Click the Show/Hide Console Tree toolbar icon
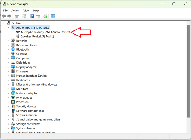 tap(17, 16)
